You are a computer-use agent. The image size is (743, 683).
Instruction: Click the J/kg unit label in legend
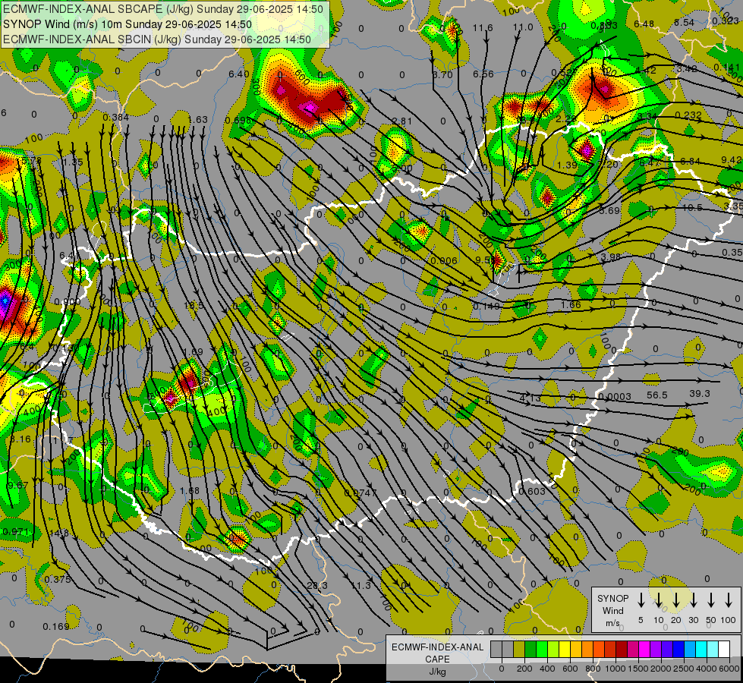click(437, 672)
